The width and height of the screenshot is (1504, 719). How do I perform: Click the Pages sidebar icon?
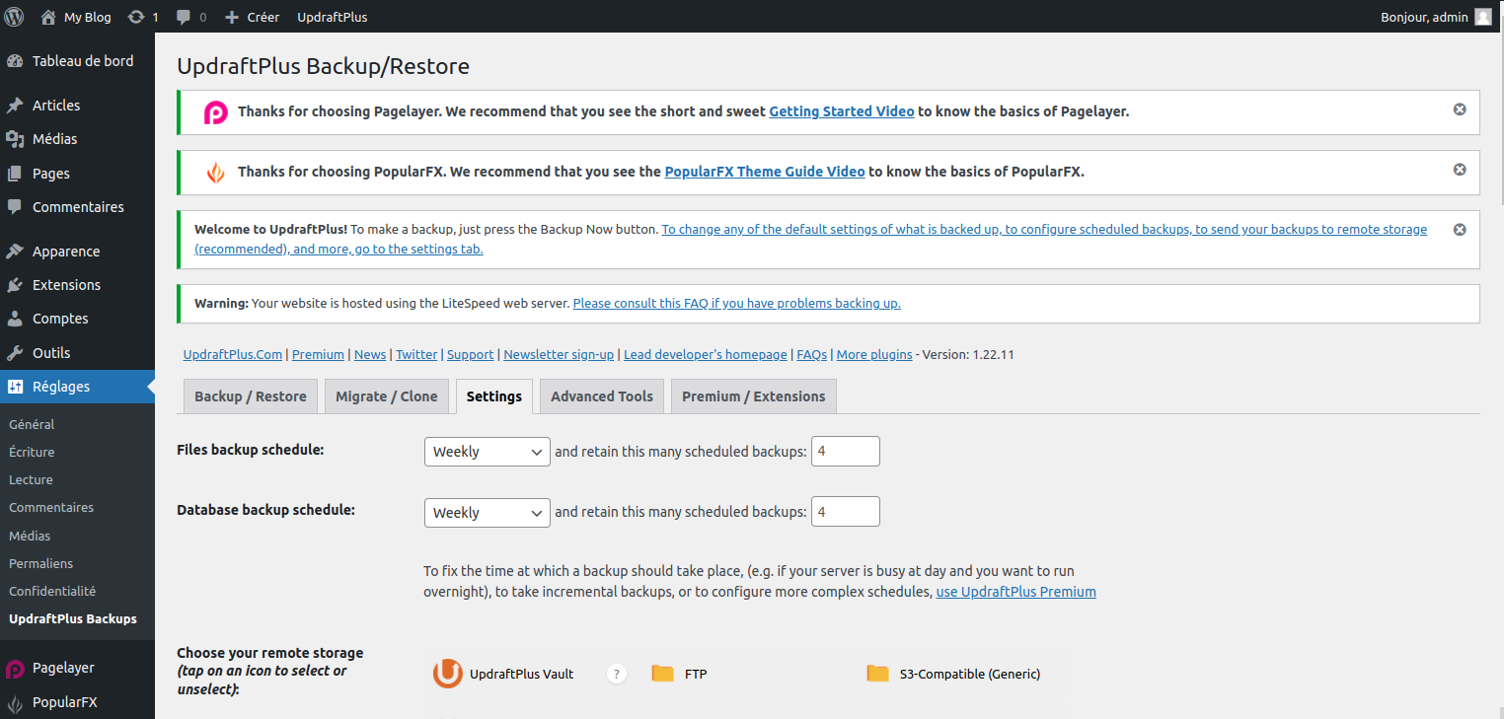click(15, 173)
